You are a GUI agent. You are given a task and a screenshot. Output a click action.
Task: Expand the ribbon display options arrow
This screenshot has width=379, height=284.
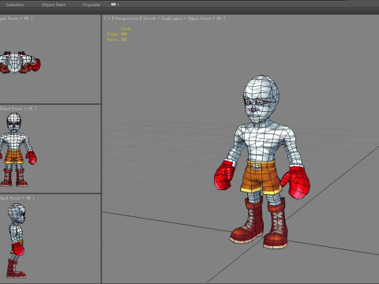point(118,5)
